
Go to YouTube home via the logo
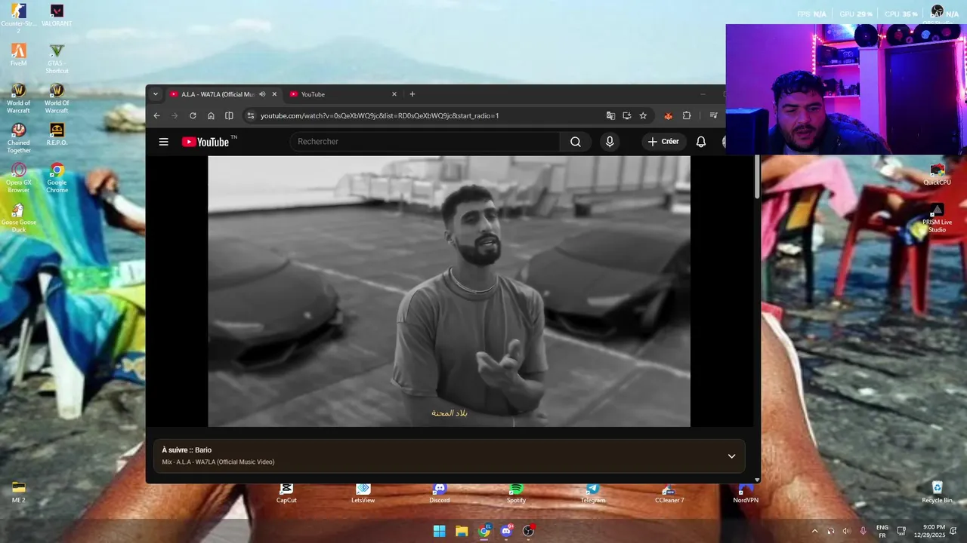tap(205, 142)
